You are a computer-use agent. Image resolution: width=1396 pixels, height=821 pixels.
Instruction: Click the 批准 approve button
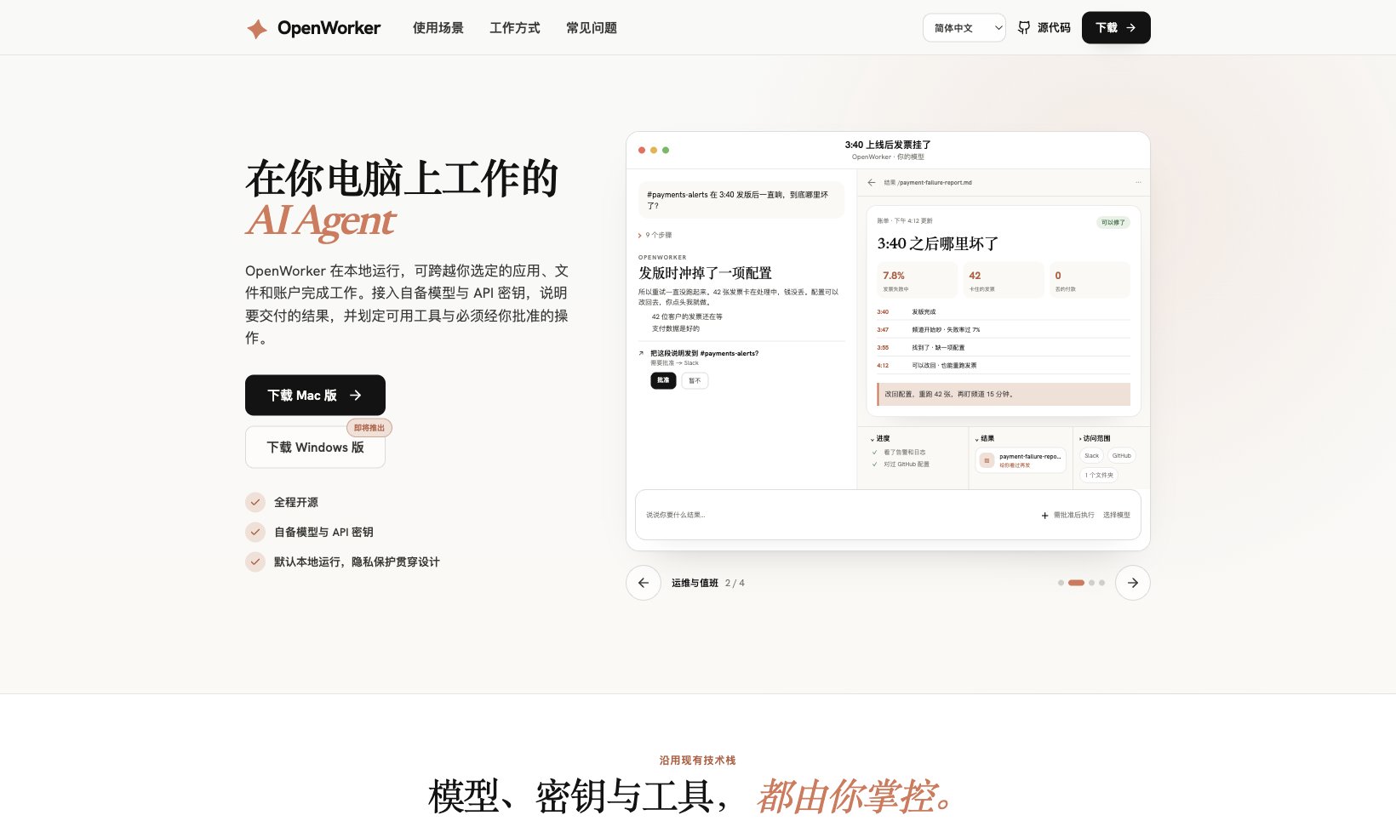click(x=663, y=380)
